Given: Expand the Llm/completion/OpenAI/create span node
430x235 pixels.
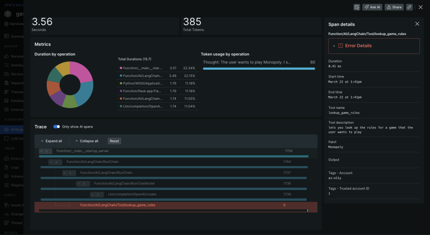Looking at the screenshot, I should click(x=93, y=194).
